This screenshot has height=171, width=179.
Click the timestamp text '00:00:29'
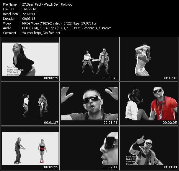point(51,78)
